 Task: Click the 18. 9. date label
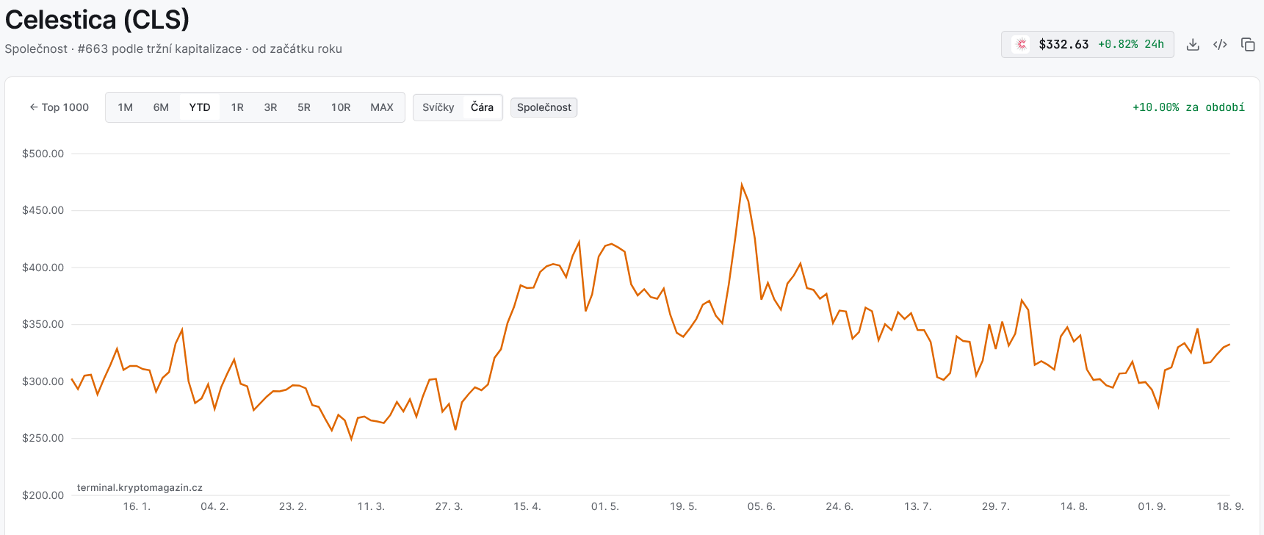pyautogui.click(x=1230, y=506)
